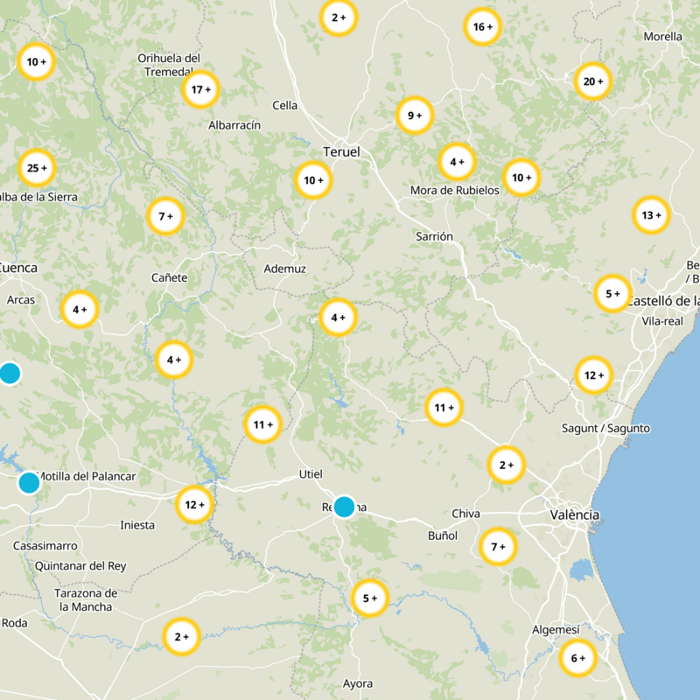Select the Ayora label
Image resolution: width=700 pixels, height=700 pixels.
click(x=358, y=684)
